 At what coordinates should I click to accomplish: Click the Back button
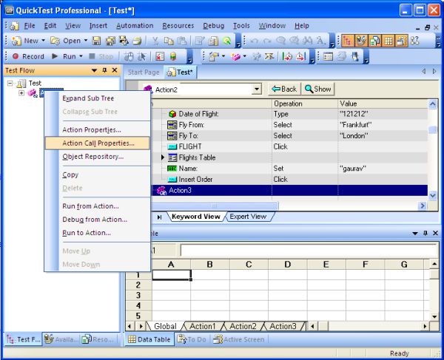click(284, 89)
